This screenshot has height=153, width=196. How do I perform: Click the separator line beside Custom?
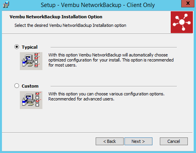(x=114, y=86)
